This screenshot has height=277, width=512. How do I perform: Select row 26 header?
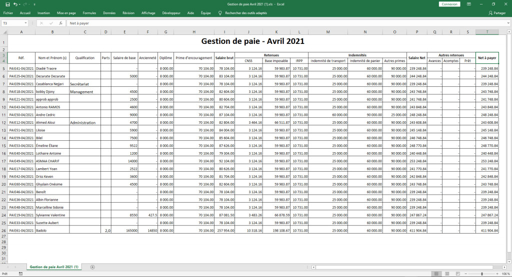[4, 231]
